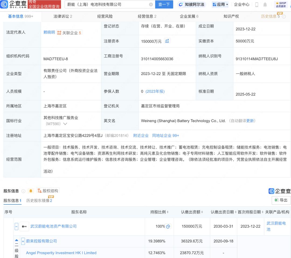Open legal representative 赖晓明 link
The image size is (291, 258).
[49, 32]
